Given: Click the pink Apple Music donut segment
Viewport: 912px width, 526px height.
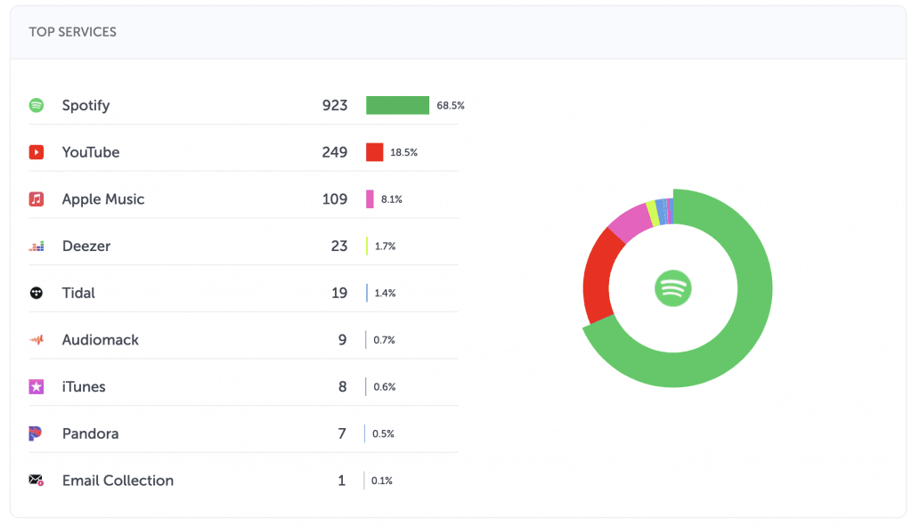Looking at the screenshot, I should click(630, 223).
